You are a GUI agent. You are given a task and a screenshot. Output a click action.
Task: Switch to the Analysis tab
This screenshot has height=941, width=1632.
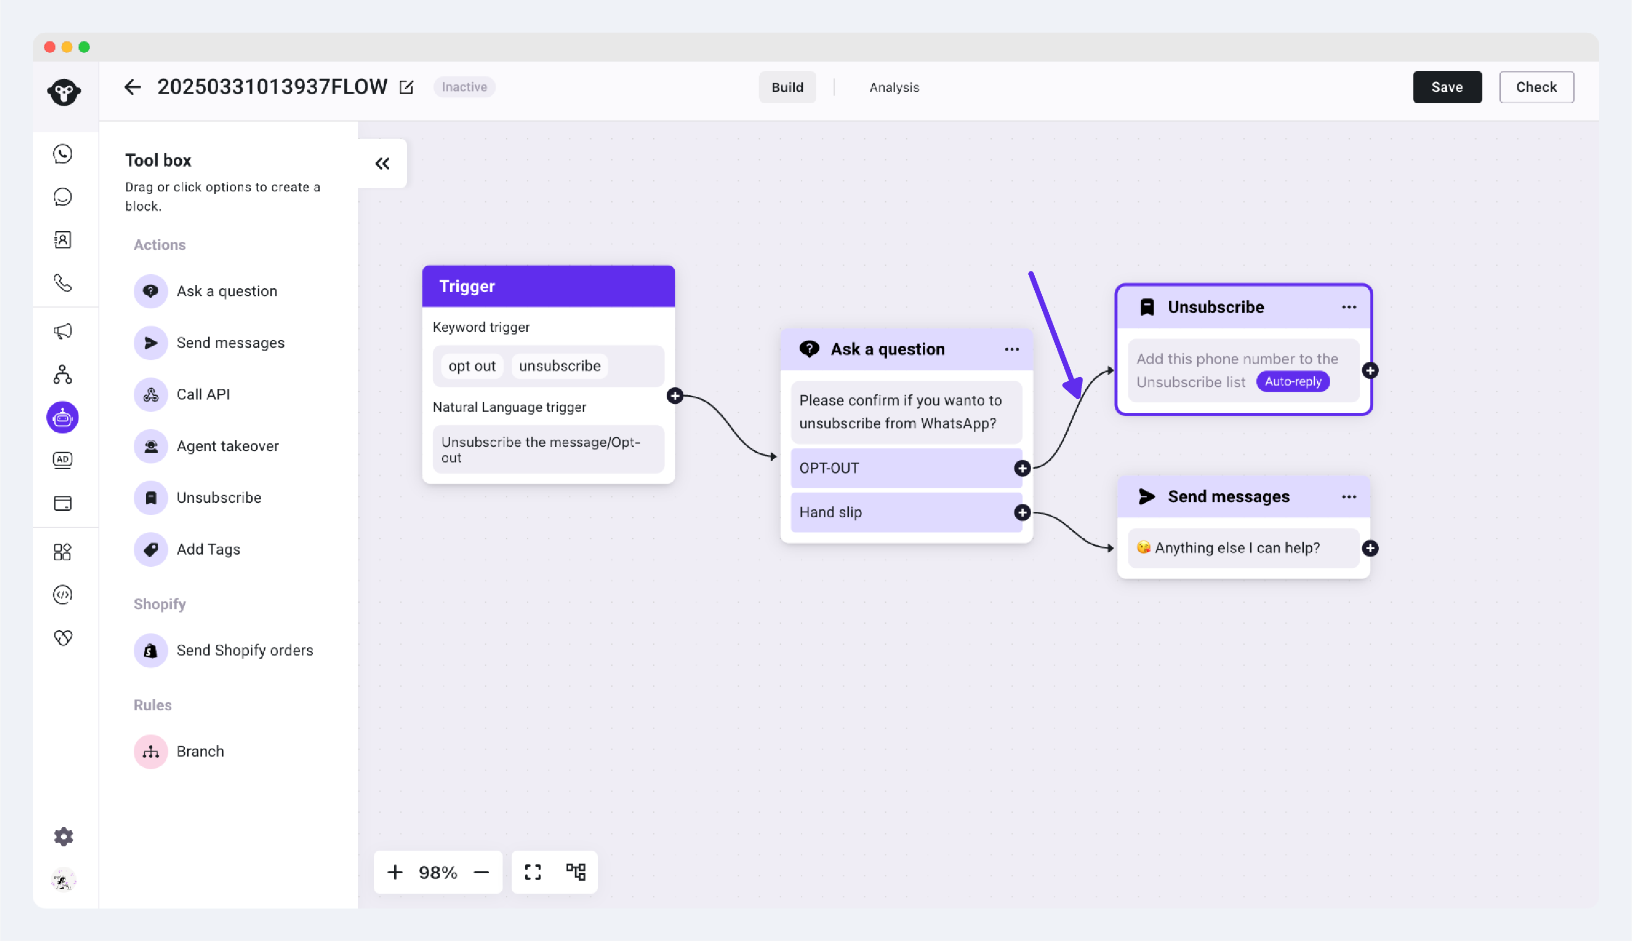(894, 87)
